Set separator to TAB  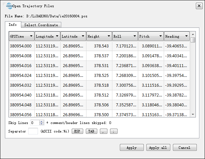[91, 132]
